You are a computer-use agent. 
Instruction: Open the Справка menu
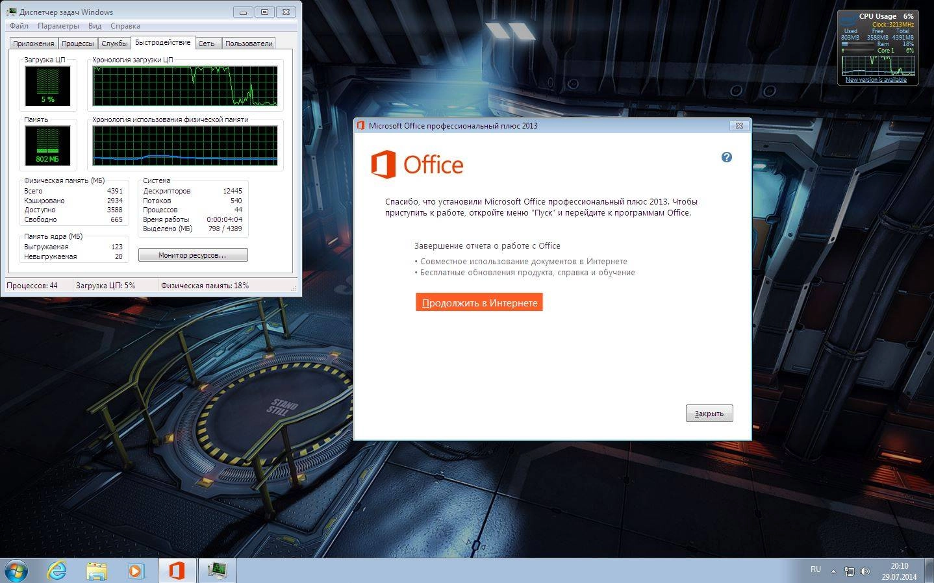pyautogui.click(x=125, y=26)
